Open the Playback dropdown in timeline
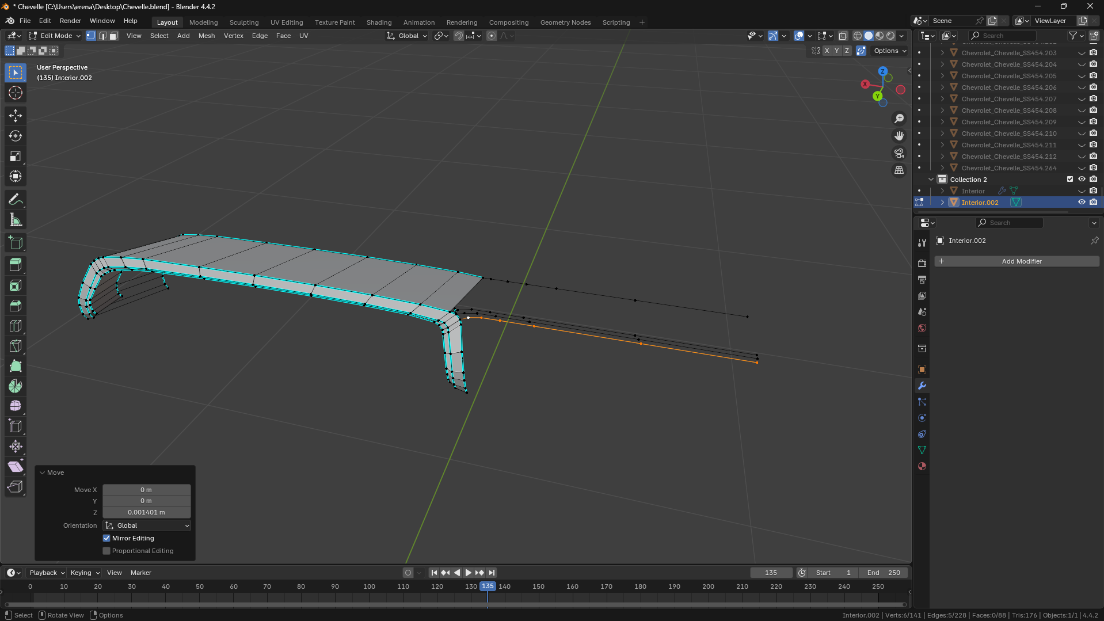 click(x=47, y=573)
